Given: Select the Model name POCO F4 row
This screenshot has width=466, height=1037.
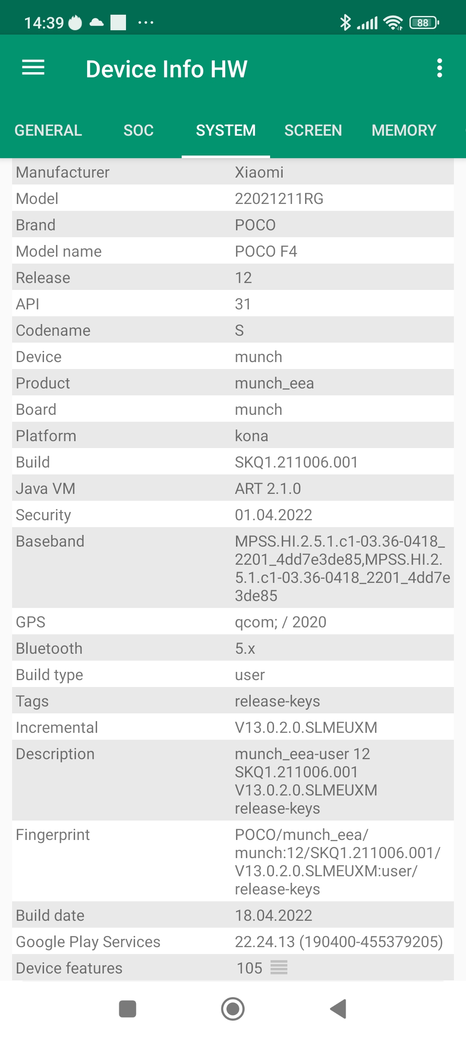Looking at the screenshot, I should pyautogui.click(x=233, y=251).
